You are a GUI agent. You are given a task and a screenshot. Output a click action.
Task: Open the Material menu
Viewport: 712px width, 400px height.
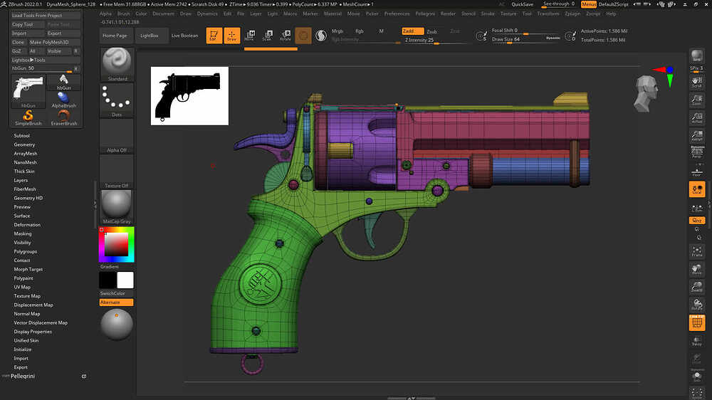(x=333, y=14)
